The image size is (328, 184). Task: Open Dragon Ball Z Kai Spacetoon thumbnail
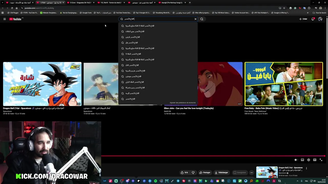(x=42, y=84)
